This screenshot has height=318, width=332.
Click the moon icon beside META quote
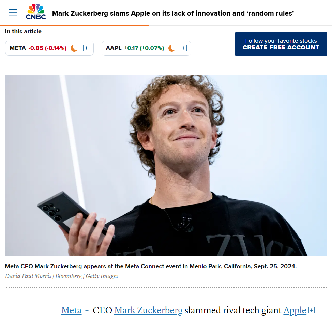[74, 48]
